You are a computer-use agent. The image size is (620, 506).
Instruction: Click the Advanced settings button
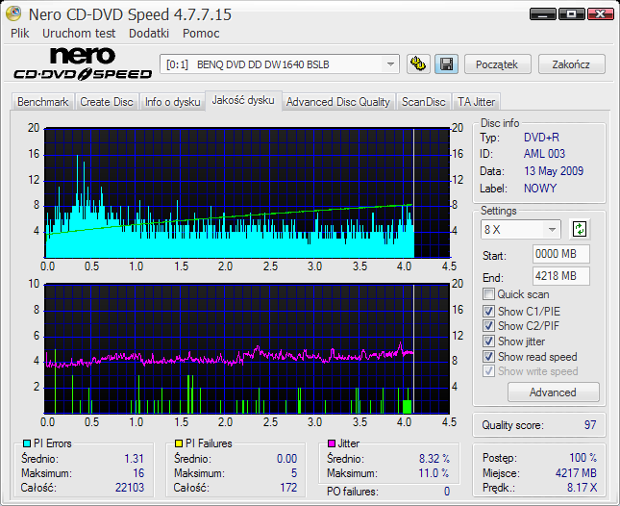[553, 392]
